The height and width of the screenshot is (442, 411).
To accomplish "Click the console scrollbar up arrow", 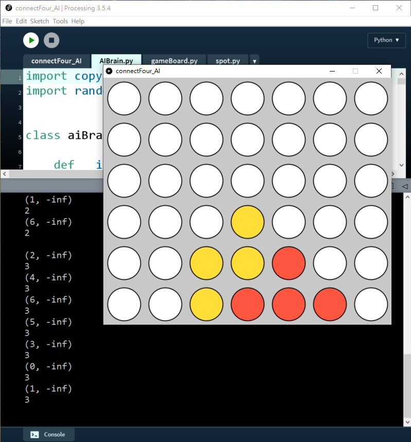I will 406,197.
